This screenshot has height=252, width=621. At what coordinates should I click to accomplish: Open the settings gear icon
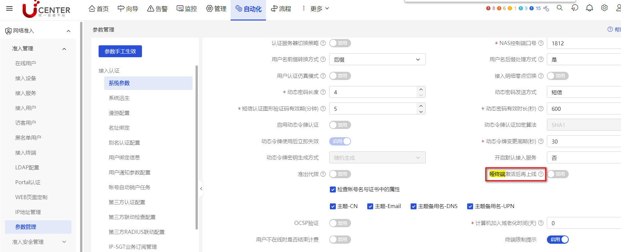pyautogui.click(x=604, y=8)
